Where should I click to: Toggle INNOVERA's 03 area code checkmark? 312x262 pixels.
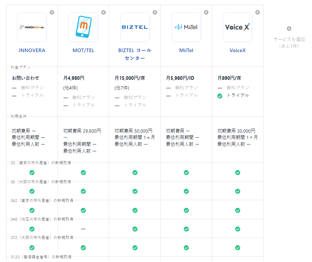click(x=32, y=173)
